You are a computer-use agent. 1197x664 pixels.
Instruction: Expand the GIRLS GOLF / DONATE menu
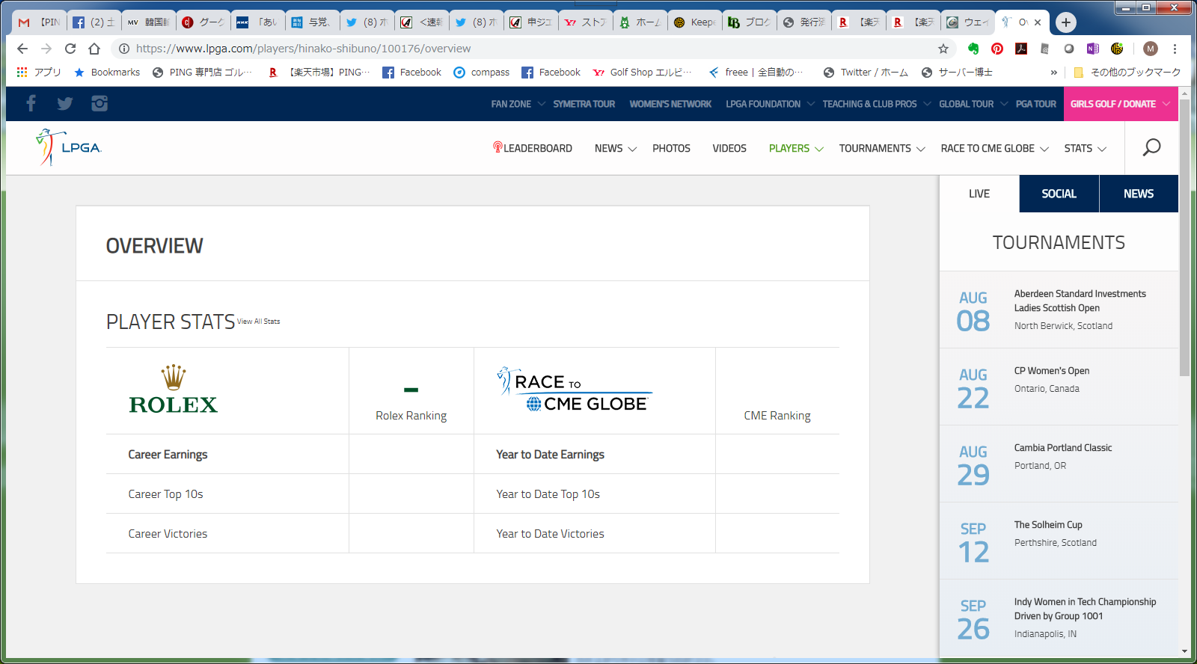[x=1119, y=104]
